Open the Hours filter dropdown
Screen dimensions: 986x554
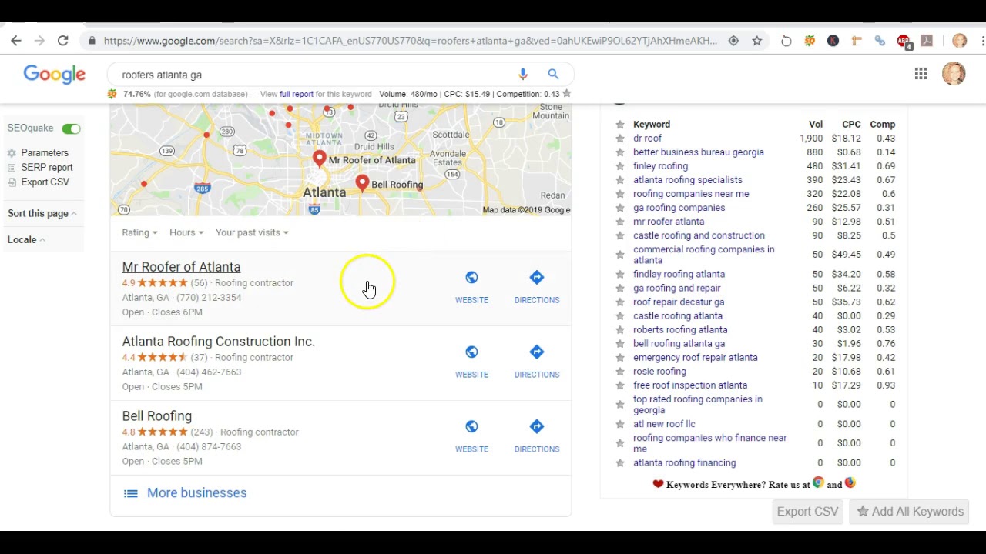click(186, 232)
